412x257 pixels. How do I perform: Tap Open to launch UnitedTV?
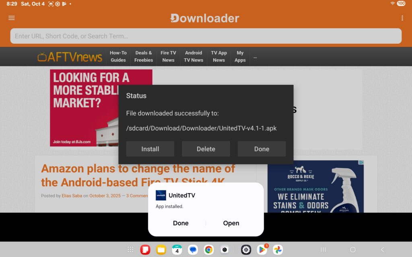231,223
